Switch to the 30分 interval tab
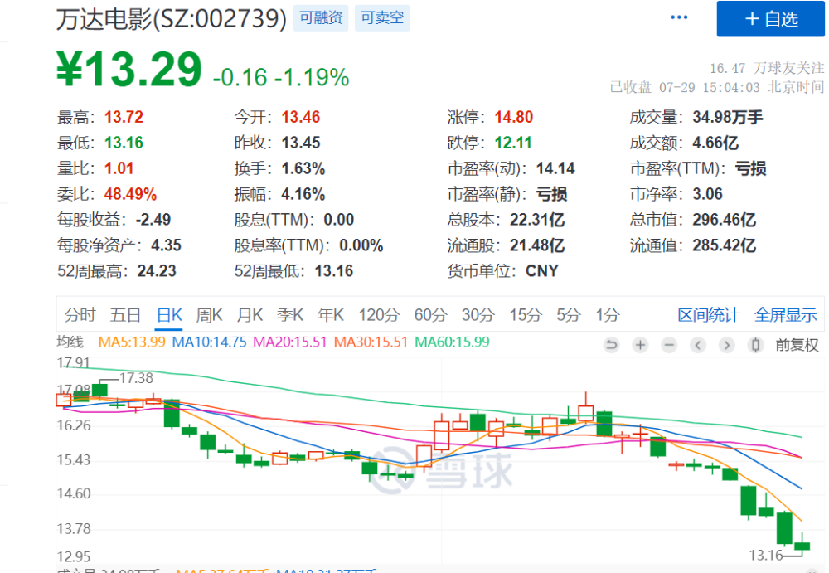The image size is (829, 573). pyautogui.click(x=478, y=315)
